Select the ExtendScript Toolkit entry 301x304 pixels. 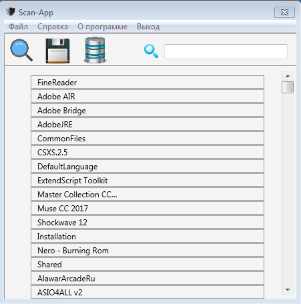(147, 180)
